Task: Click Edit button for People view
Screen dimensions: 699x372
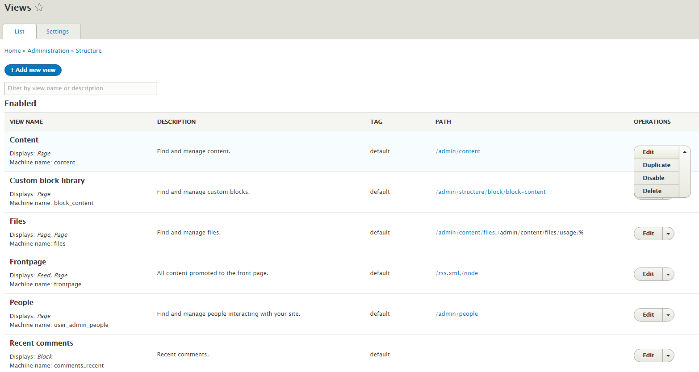Action: pos(648,315)
